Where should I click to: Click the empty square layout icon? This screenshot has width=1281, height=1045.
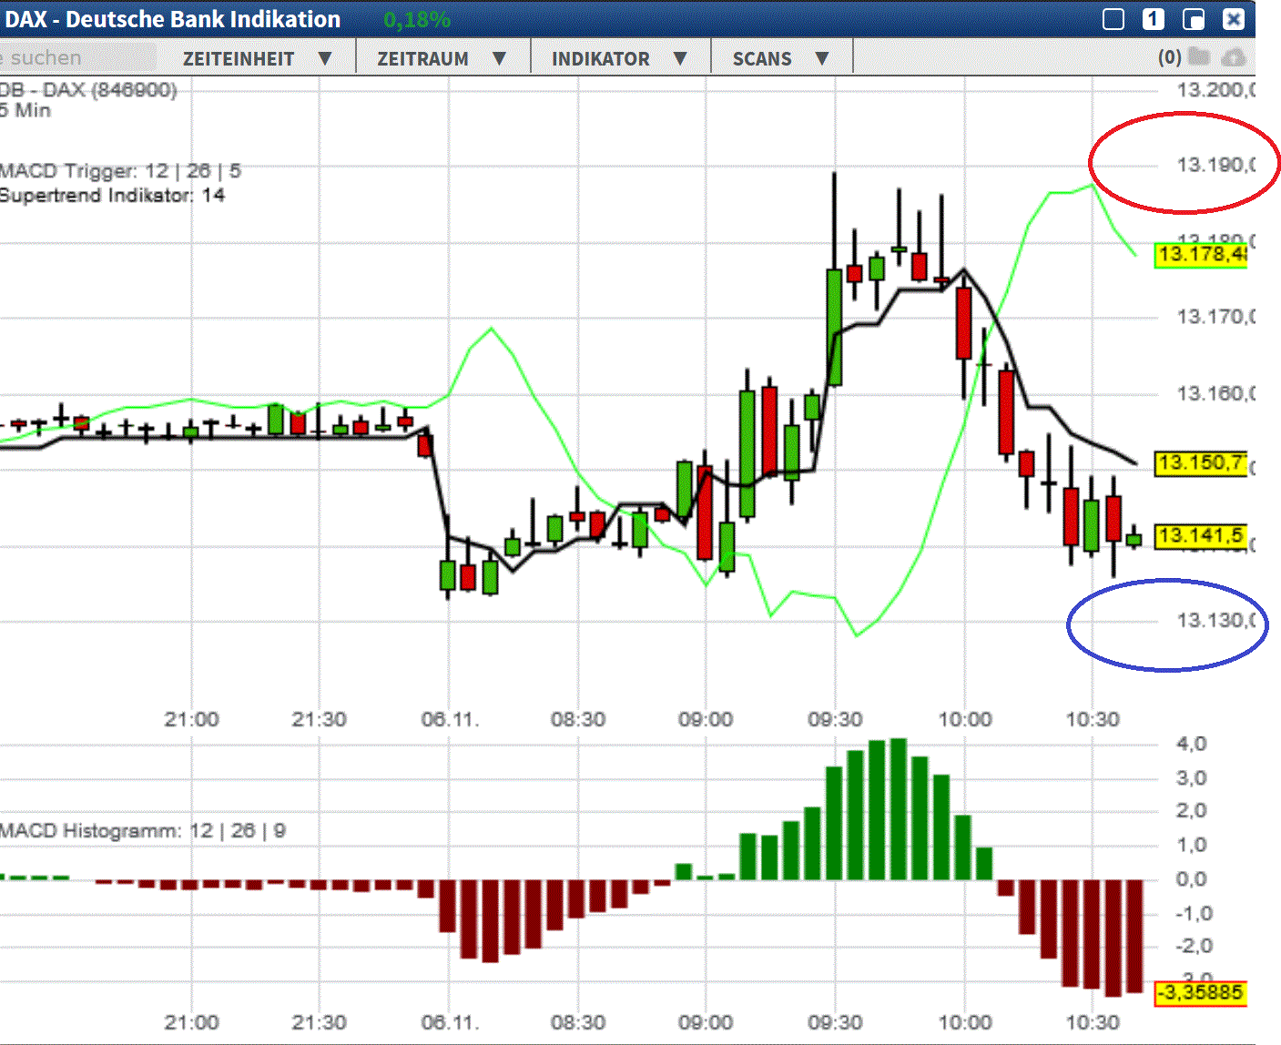(x=1113, y=18)
